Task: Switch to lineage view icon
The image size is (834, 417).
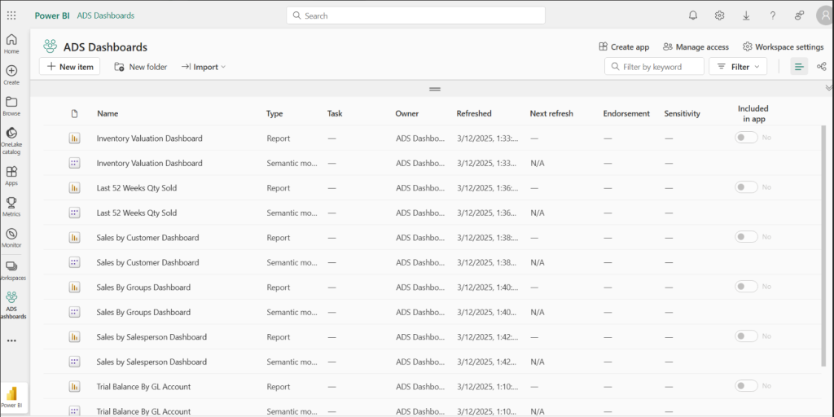Action: click(x=822, y=67)
